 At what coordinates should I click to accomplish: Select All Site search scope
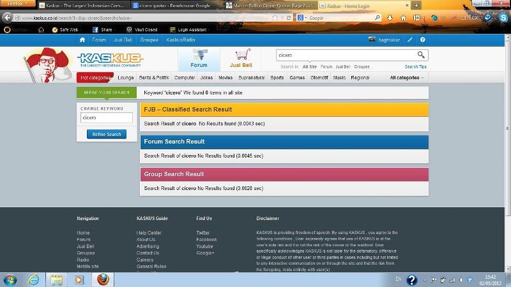[x=310, y=67]
